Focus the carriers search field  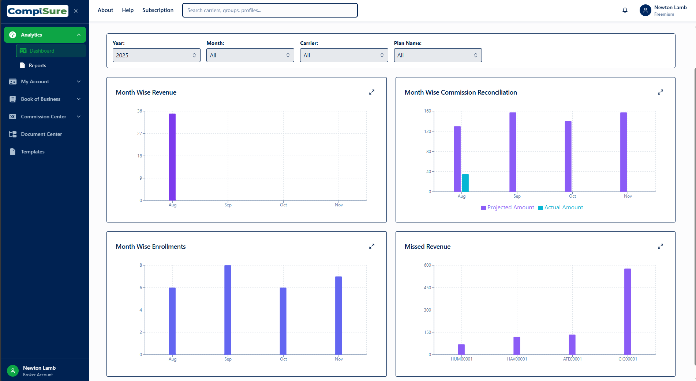point(270,10)
